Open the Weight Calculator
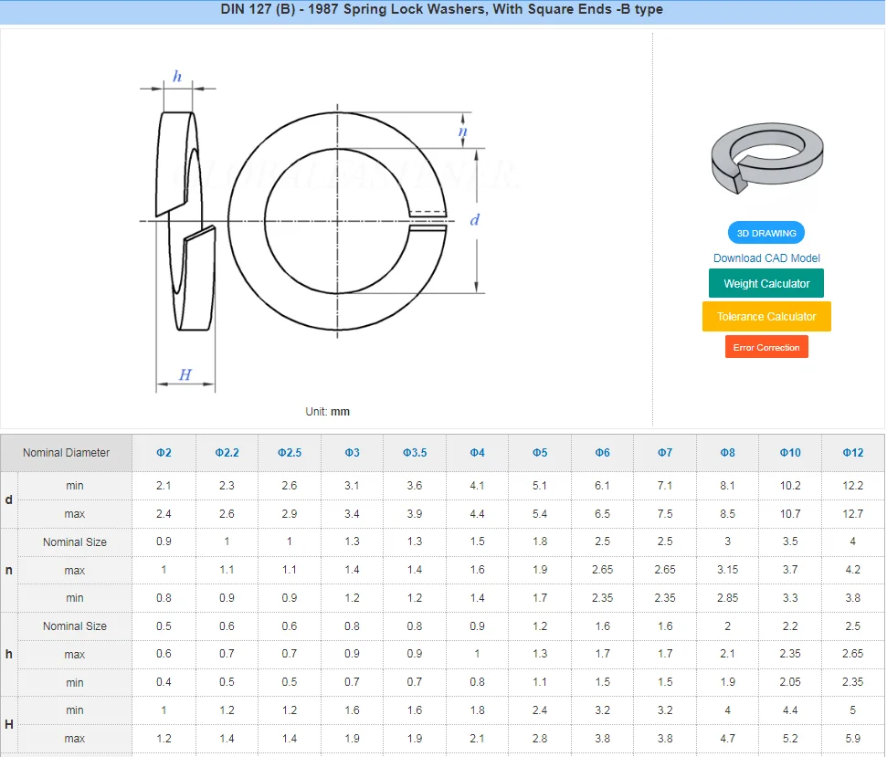The width and height of the screenshot is (887, 757). (x=766, y=284)
